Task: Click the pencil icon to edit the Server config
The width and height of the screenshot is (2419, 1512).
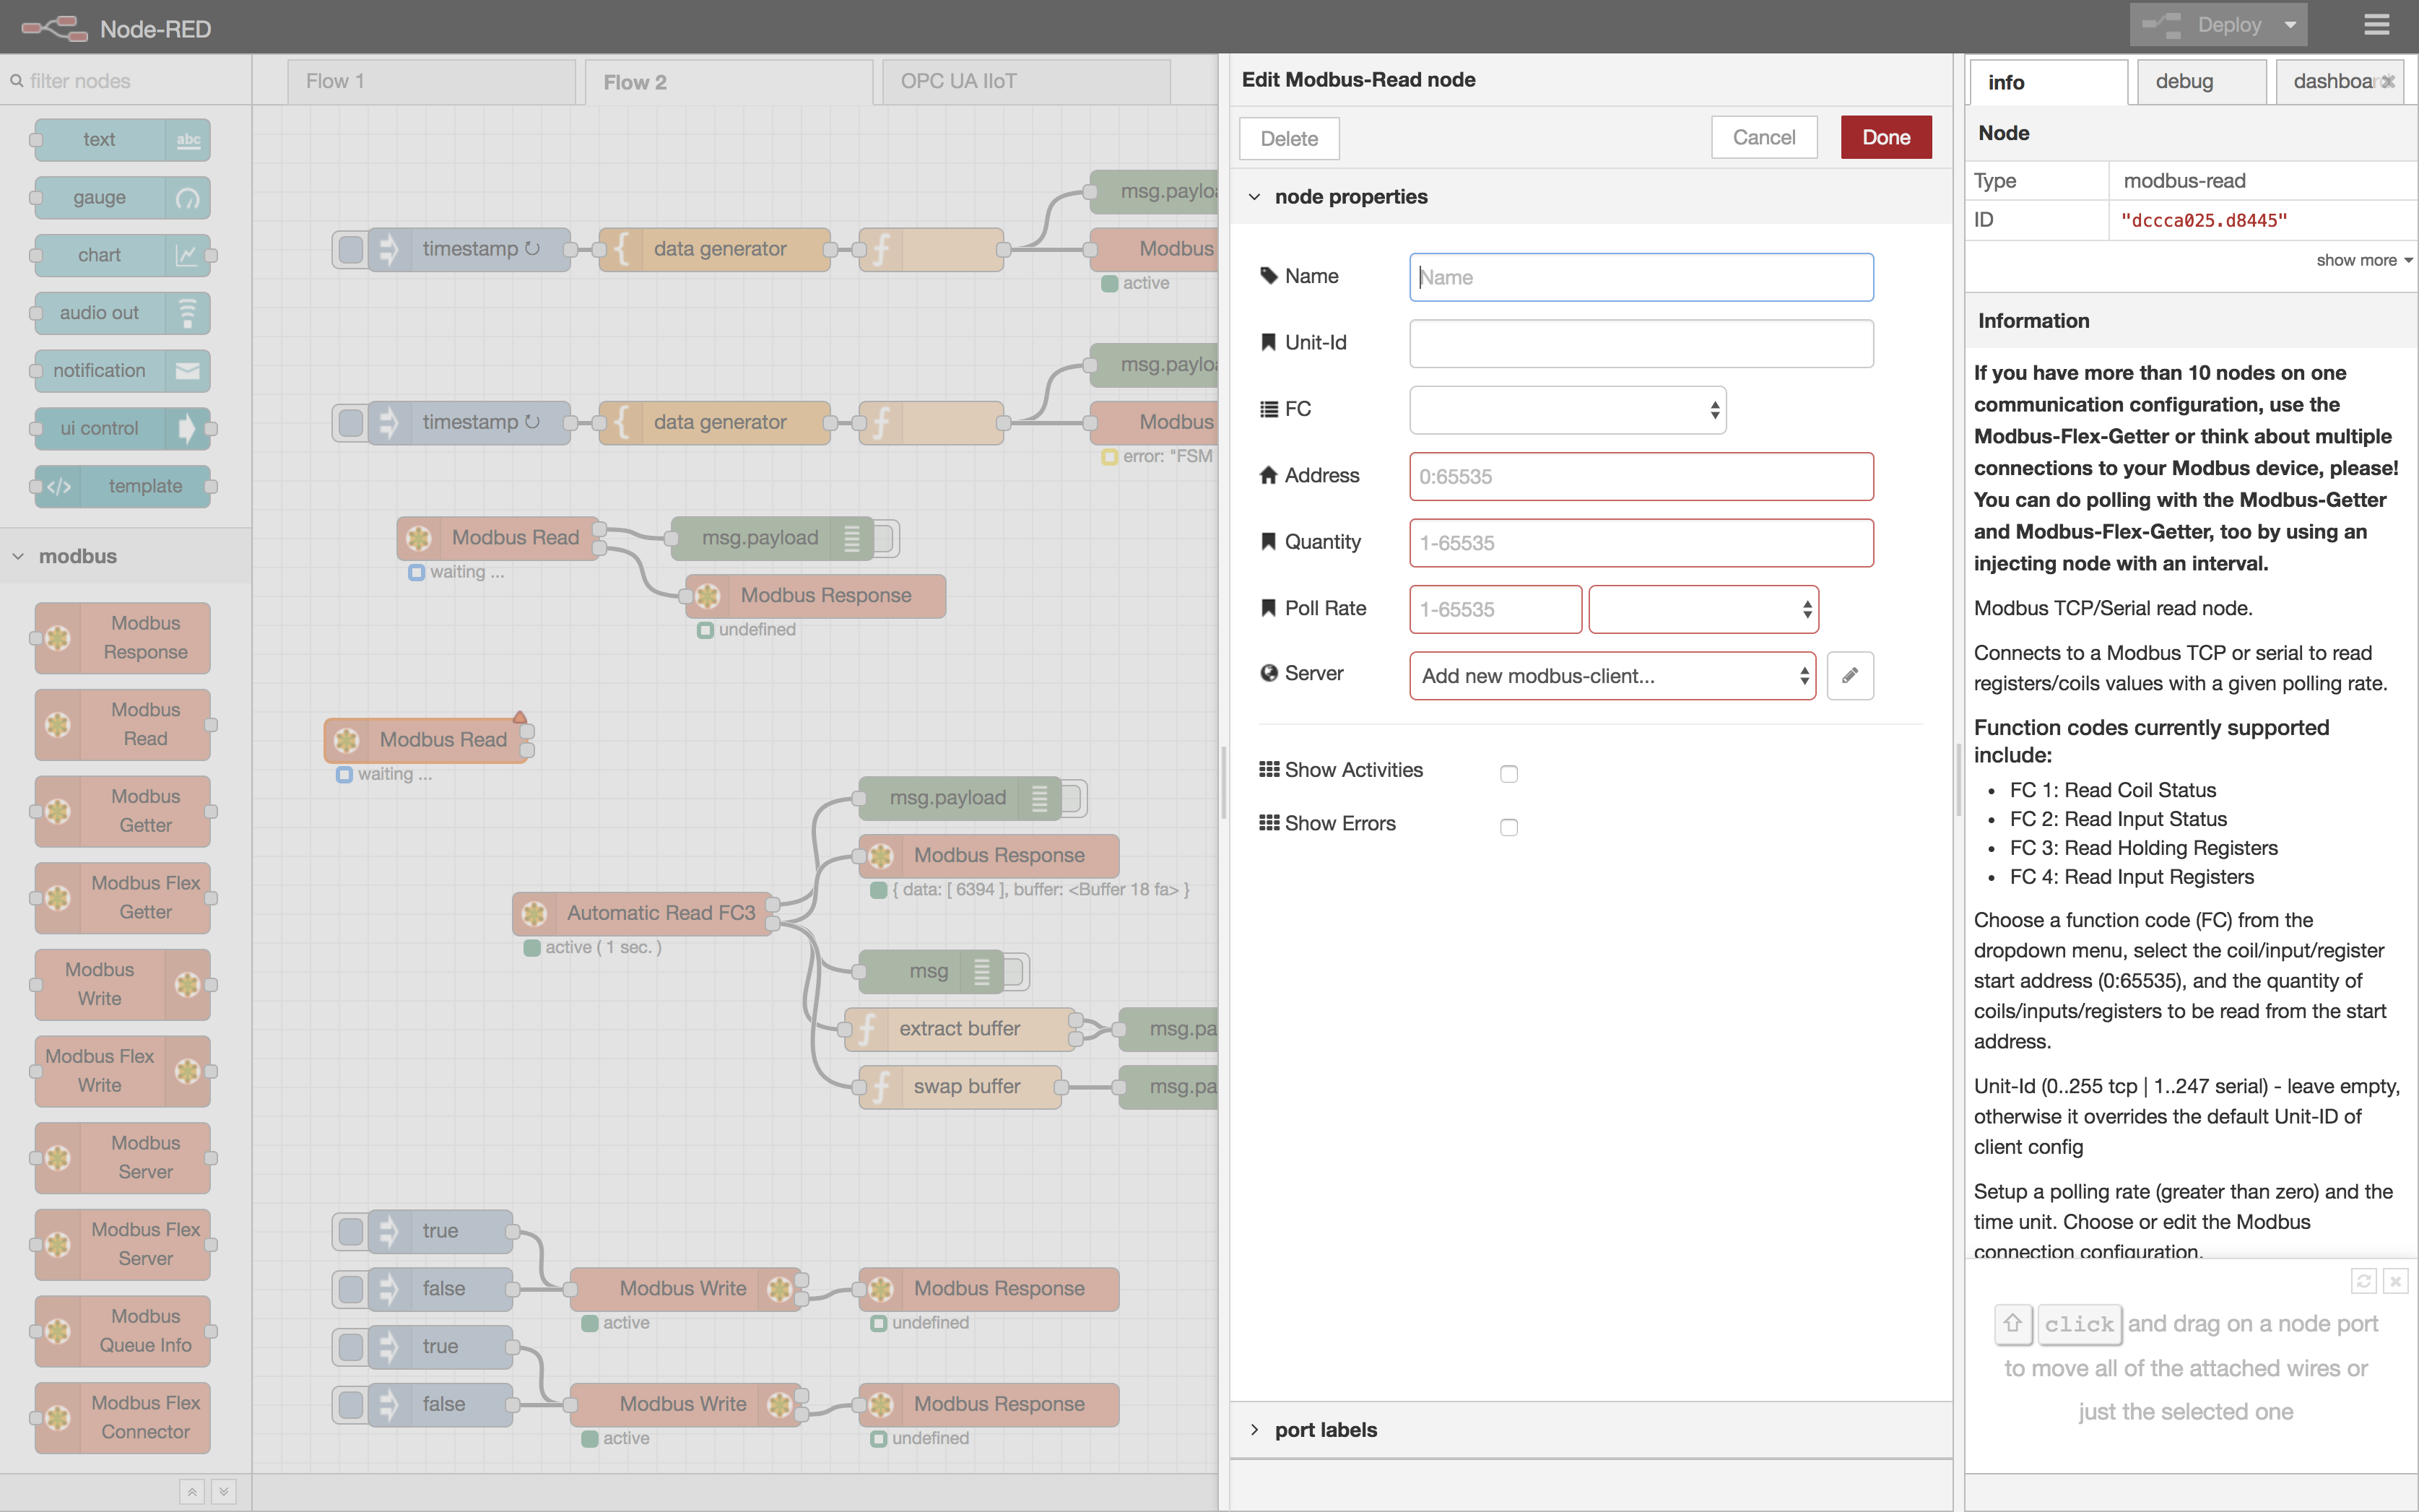Action: pyautogui.click(x=1850, y=675)
